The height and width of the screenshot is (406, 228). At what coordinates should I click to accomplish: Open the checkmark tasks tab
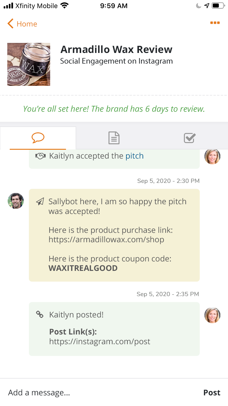(x=190, y=138)
